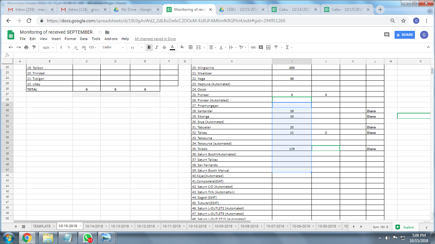The image size is (435, 244).
Task: Switch to the My Drive browser tab
Action: pyautogui.click(x=137, y=10)
